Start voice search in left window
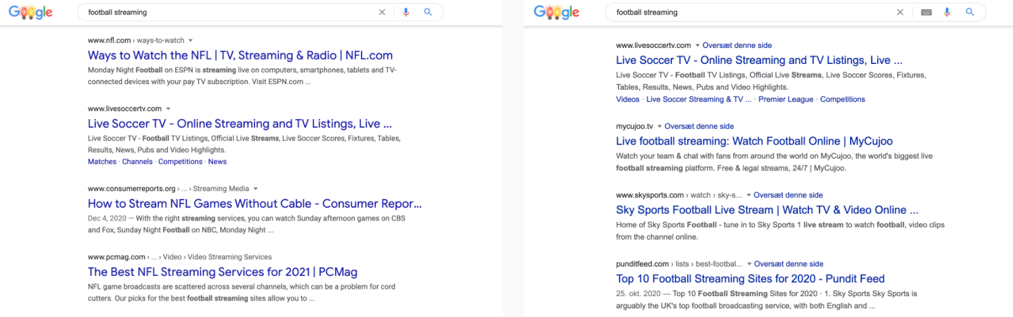Viewport: 1013px width, 317px height. 406,12
